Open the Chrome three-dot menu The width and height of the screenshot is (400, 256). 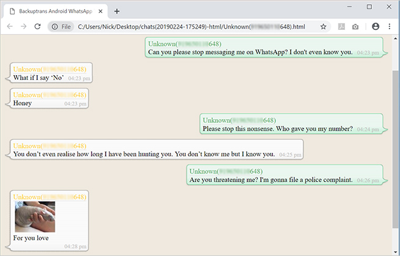pos(389,27)
